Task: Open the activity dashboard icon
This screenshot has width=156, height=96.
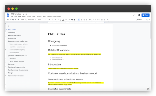Action: (x=134, y=15)
